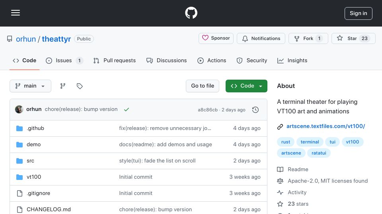Open the vt100 folder
382x214 pixels.
pyautogui.click(x=34, y=177)
